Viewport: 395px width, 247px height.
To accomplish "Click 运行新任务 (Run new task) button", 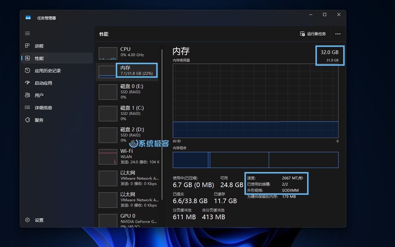I will [313, 34].
